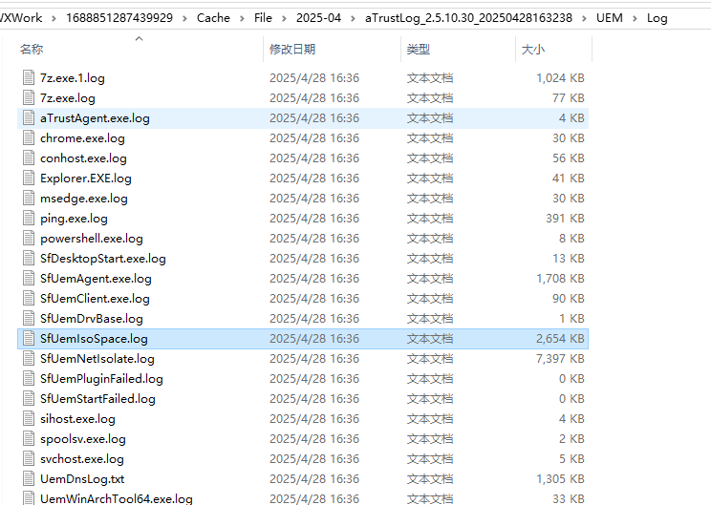This screenshot has height=505, width=711.
Task: Click the 名称 column header
Action: click(32, 49)
